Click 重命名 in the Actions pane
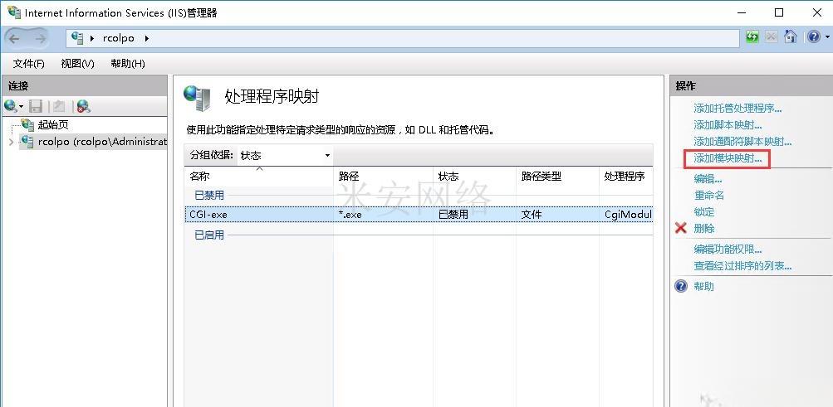The height and width of the screenshot is (407, 833). pyautogui.click(x=709, y=196)
